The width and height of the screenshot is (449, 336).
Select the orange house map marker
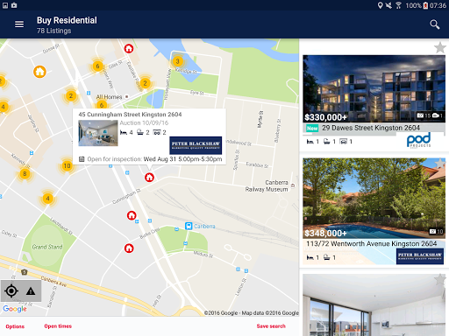pyautogui.click(x=39, y=72)
